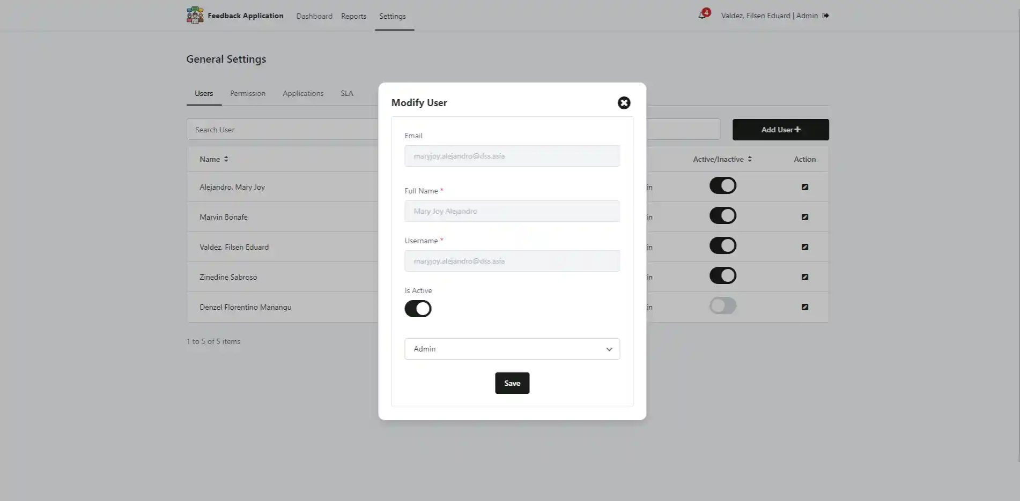Open the notifications bell

pyautogui.click(x=702, y=15)
